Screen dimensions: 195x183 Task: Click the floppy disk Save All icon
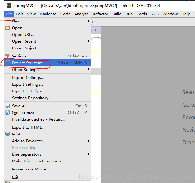[x=8, y=106]
